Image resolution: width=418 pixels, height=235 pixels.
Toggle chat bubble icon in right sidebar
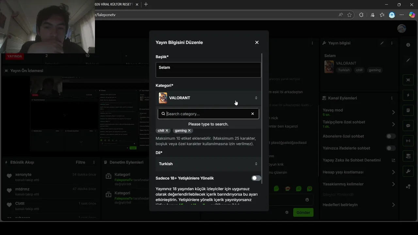408,126
